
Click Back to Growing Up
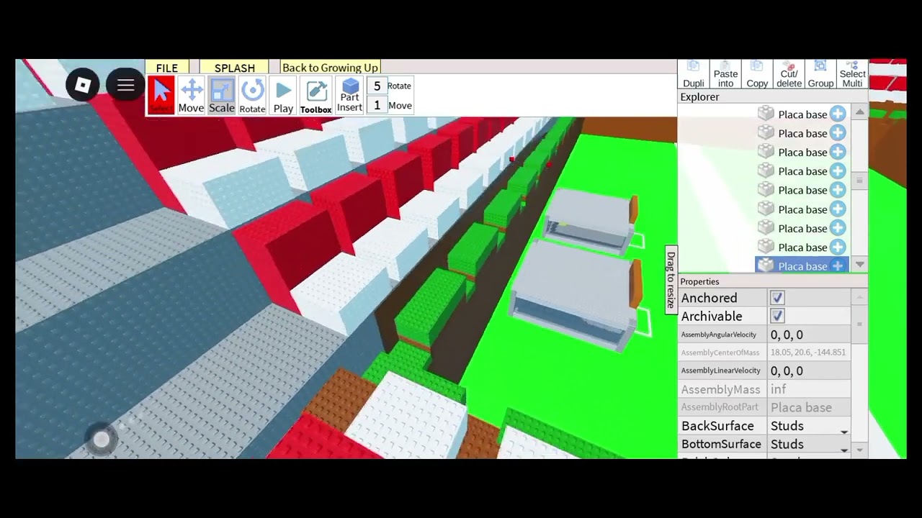coord(330,68)
